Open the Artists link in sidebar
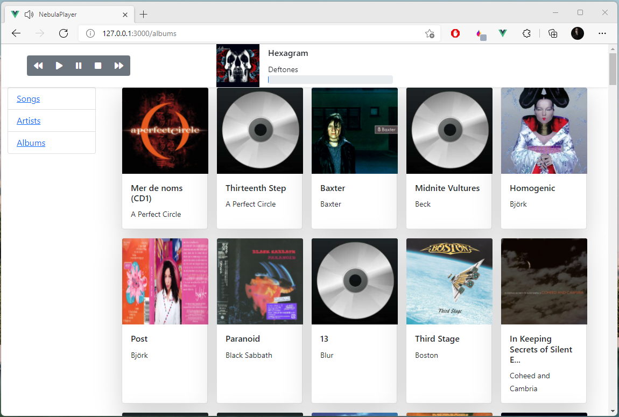Image resolution: width=619 pixels, height=417 pixels. point(29,121)
